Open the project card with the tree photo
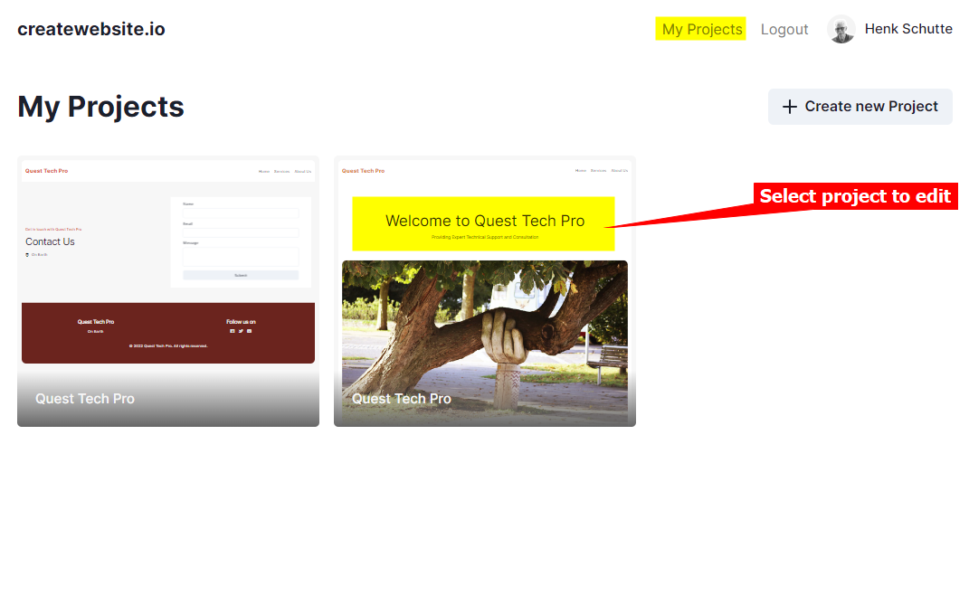The height and width of the screenshot is (605, 969). (485, 291)
